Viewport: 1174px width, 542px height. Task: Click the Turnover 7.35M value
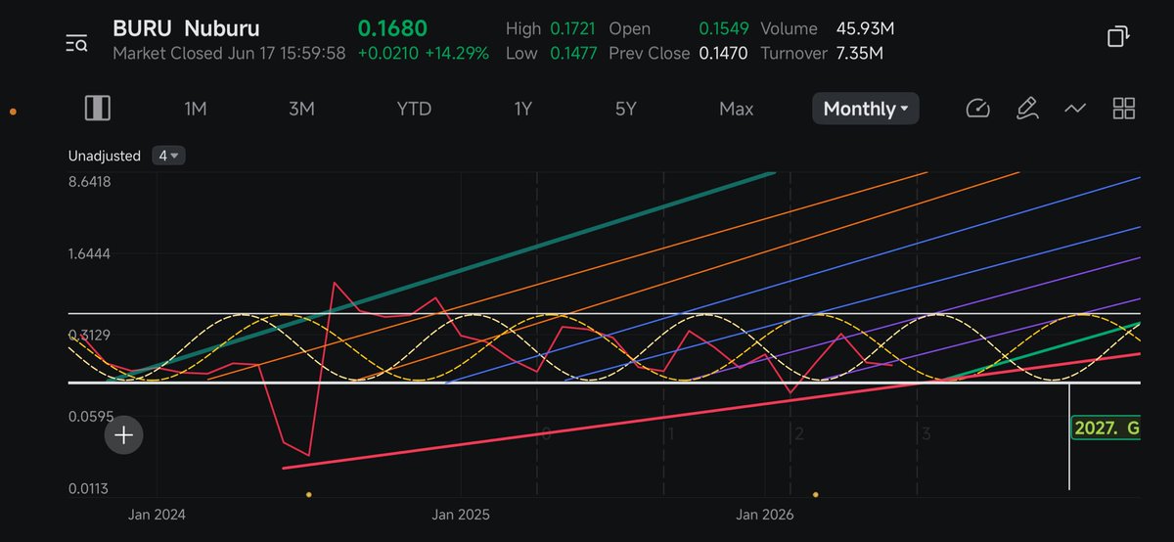tap(860, 53)
